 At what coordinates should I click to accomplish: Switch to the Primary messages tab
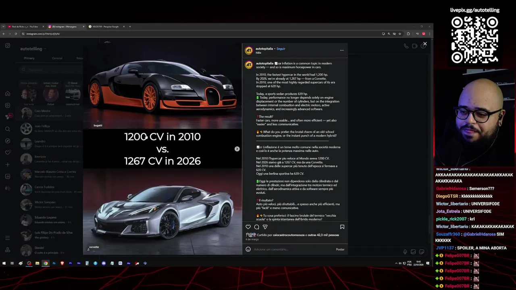[29, 58]
